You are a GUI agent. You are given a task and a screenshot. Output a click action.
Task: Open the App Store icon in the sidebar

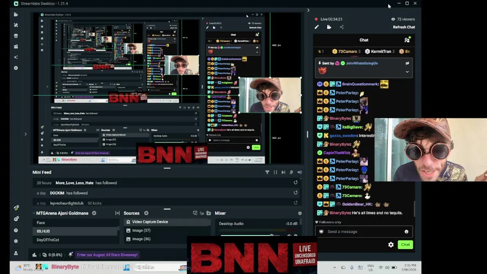16,36
